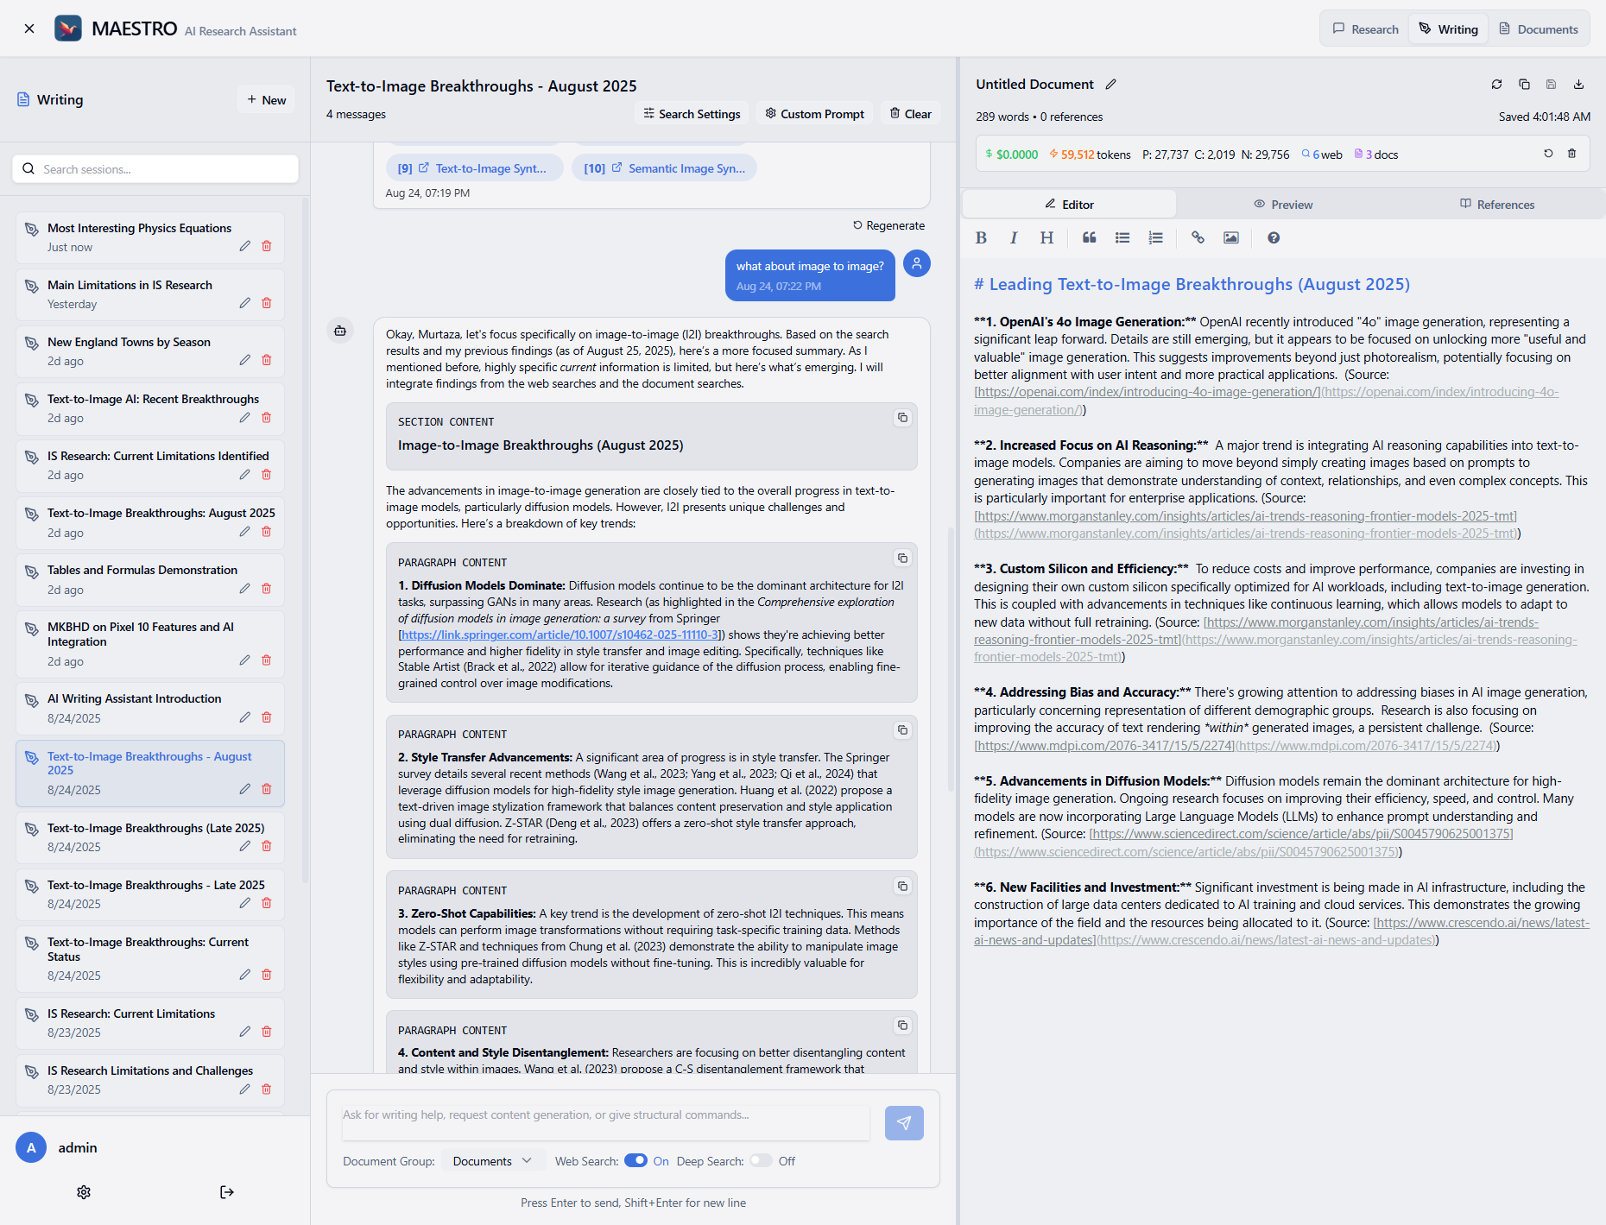Insert a blockquote using the quote icon
The image size is (1606, 1225).
point(1090,237)
